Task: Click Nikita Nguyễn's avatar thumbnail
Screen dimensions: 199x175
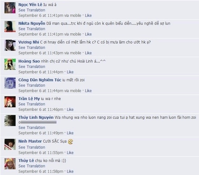Action: (x=10, y=26)
